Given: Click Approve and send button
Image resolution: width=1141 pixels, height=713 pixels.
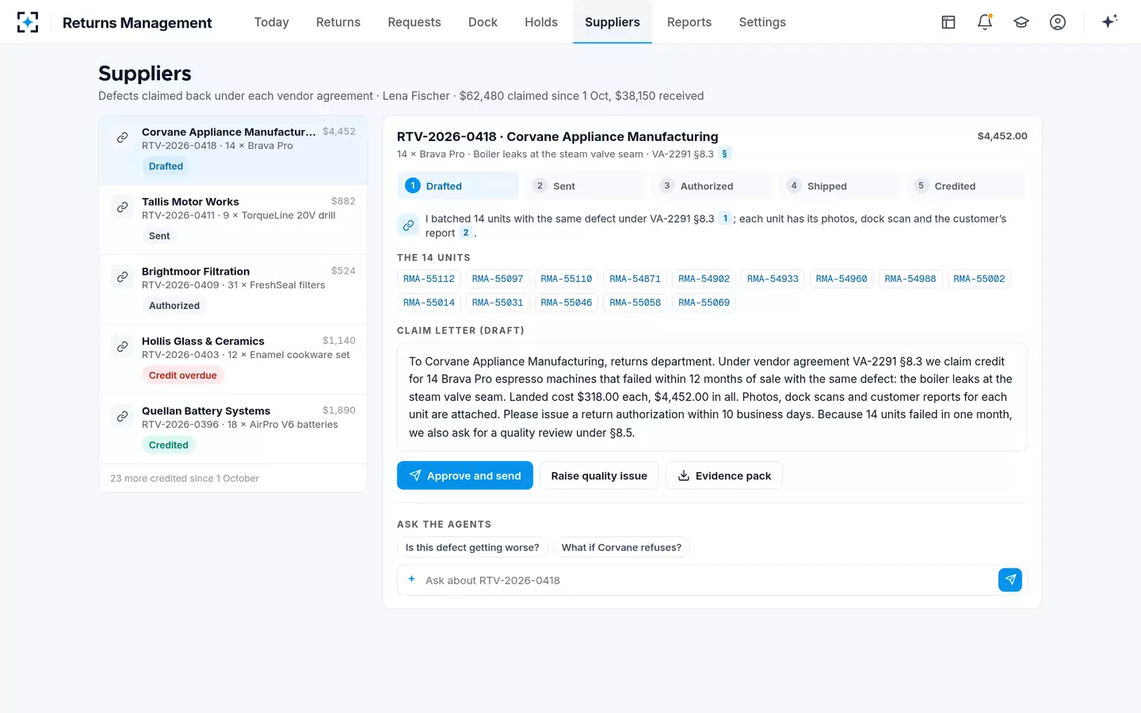Looking at the screenshot, I should (x=465, y=475).
